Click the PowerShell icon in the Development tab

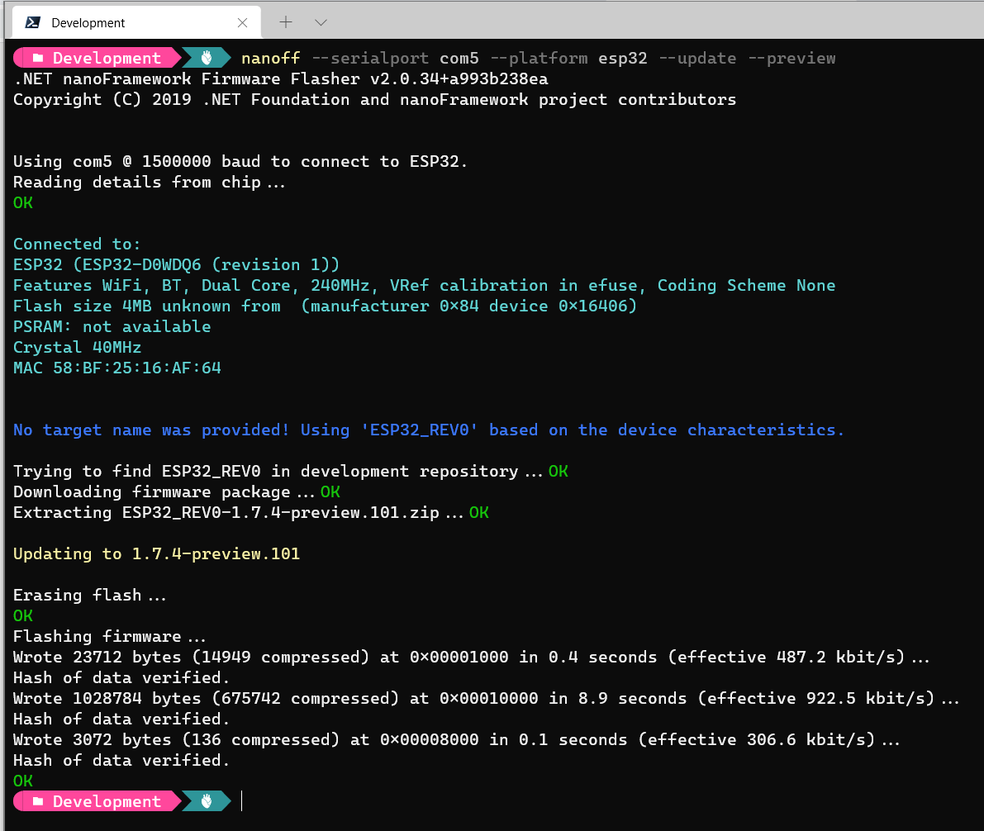pos(33,23)
